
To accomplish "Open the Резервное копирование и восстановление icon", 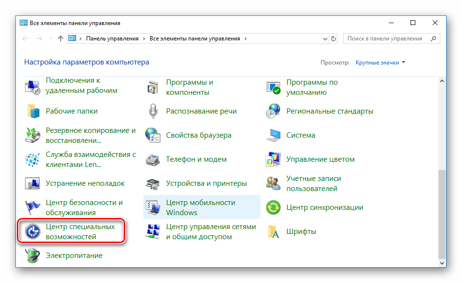I will [32, 135].
